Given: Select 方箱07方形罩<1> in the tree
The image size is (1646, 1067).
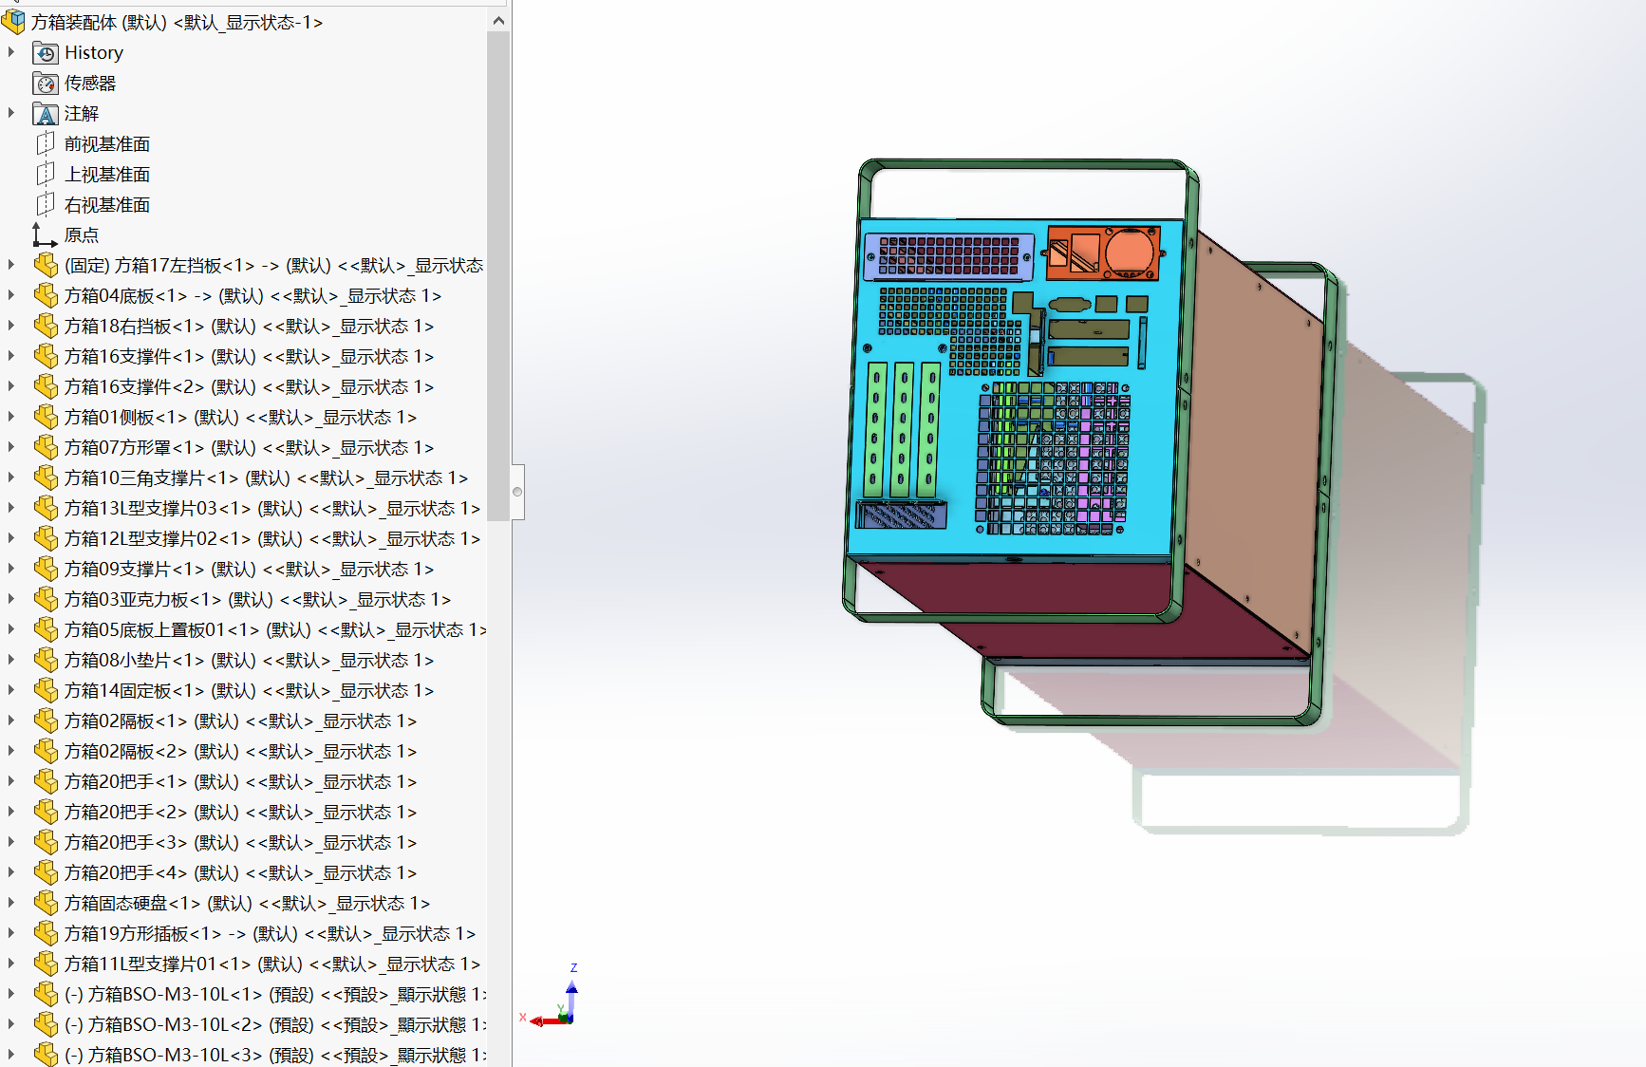Looking at the screenshot, I should click(x=249, y=447).
